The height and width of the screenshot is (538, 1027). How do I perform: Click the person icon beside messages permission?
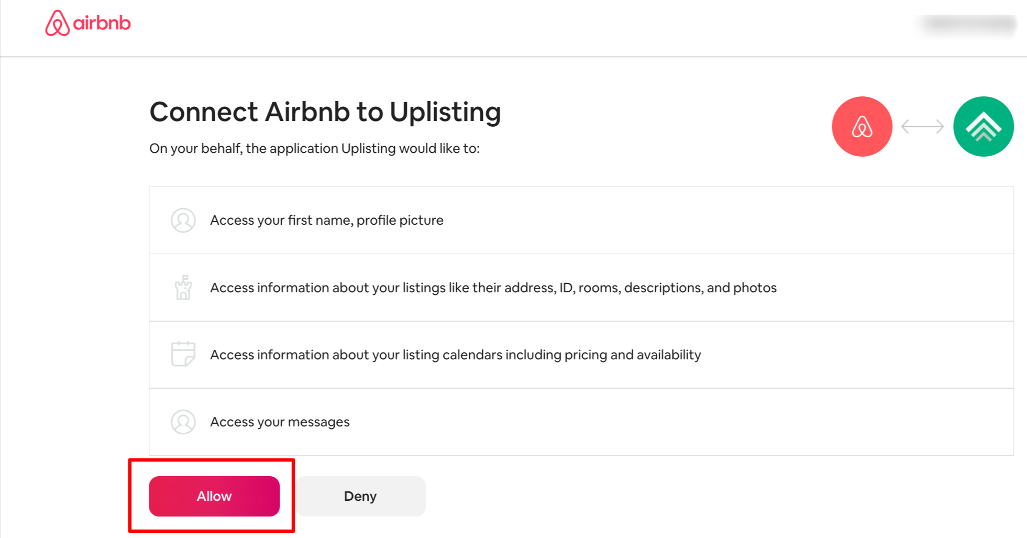click(x=183, y=422)
